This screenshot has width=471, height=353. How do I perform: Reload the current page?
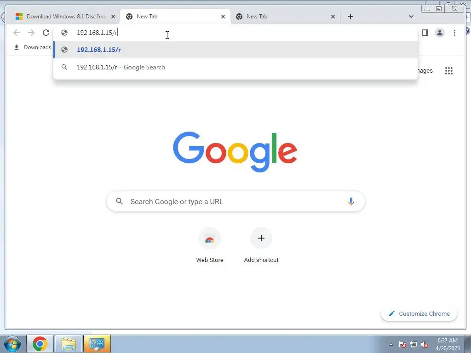pos(46,33)
